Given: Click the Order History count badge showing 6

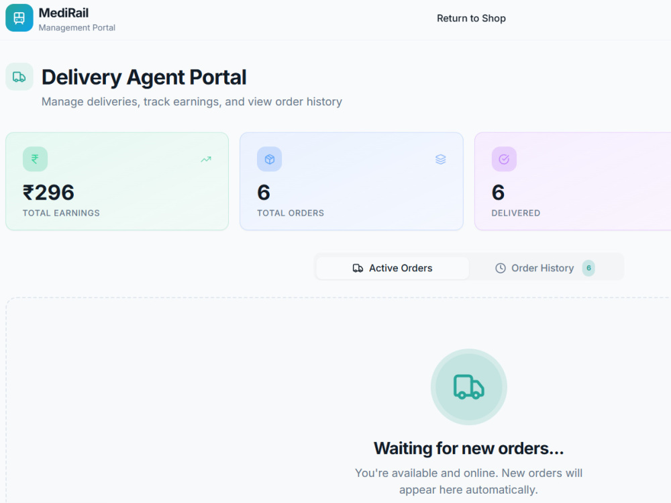Looking at the screenshot, I should point(588,268).
